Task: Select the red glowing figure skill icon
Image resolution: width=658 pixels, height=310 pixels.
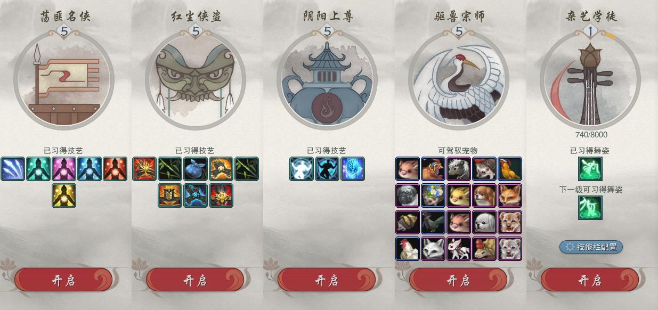Action: 115,169
